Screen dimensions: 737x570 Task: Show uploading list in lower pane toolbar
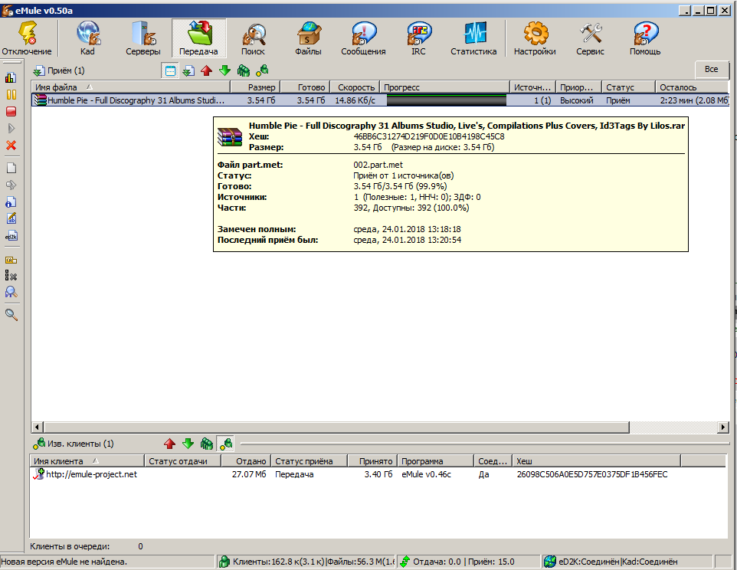pos(169,443)
